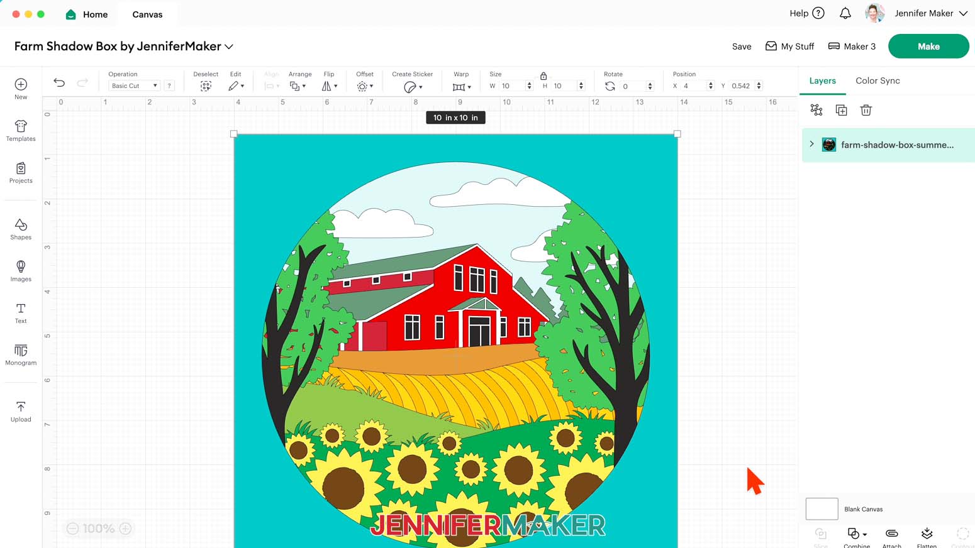Group layers using the Layers panel group icon

coord(816,110)
